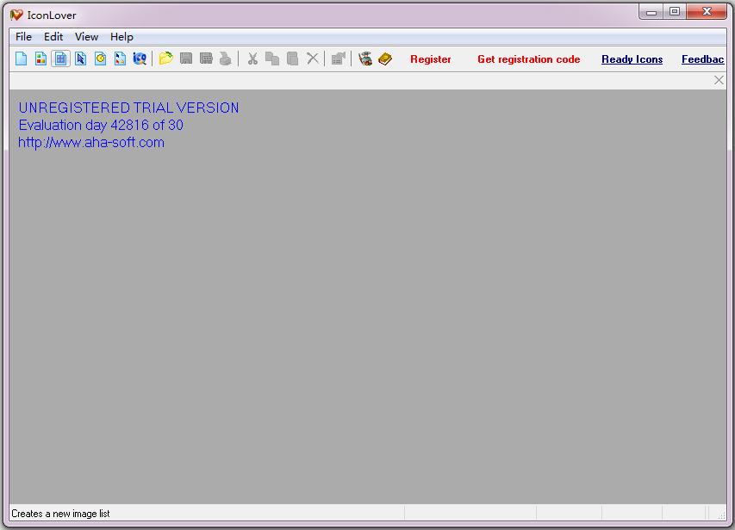
Task: Close the panel with gray X
Action: 719,80
